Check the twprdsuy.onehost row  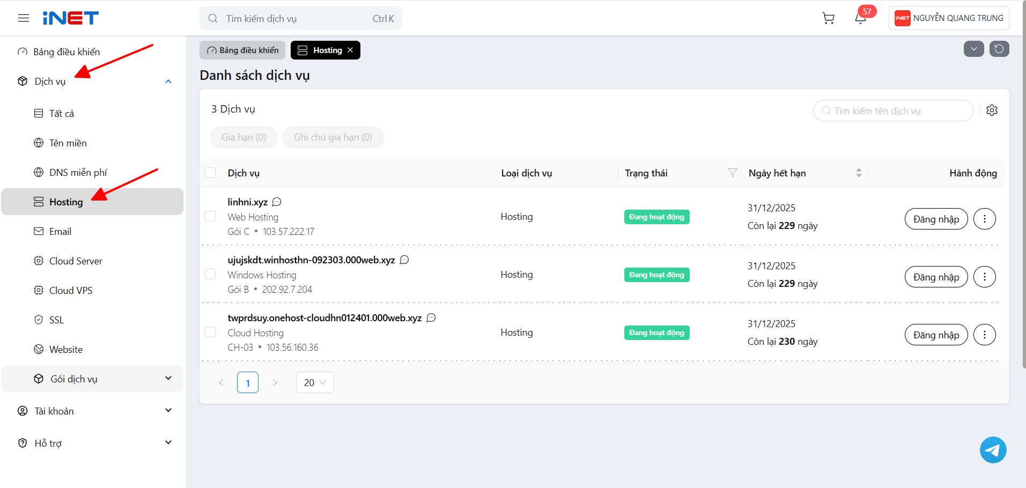210,332
